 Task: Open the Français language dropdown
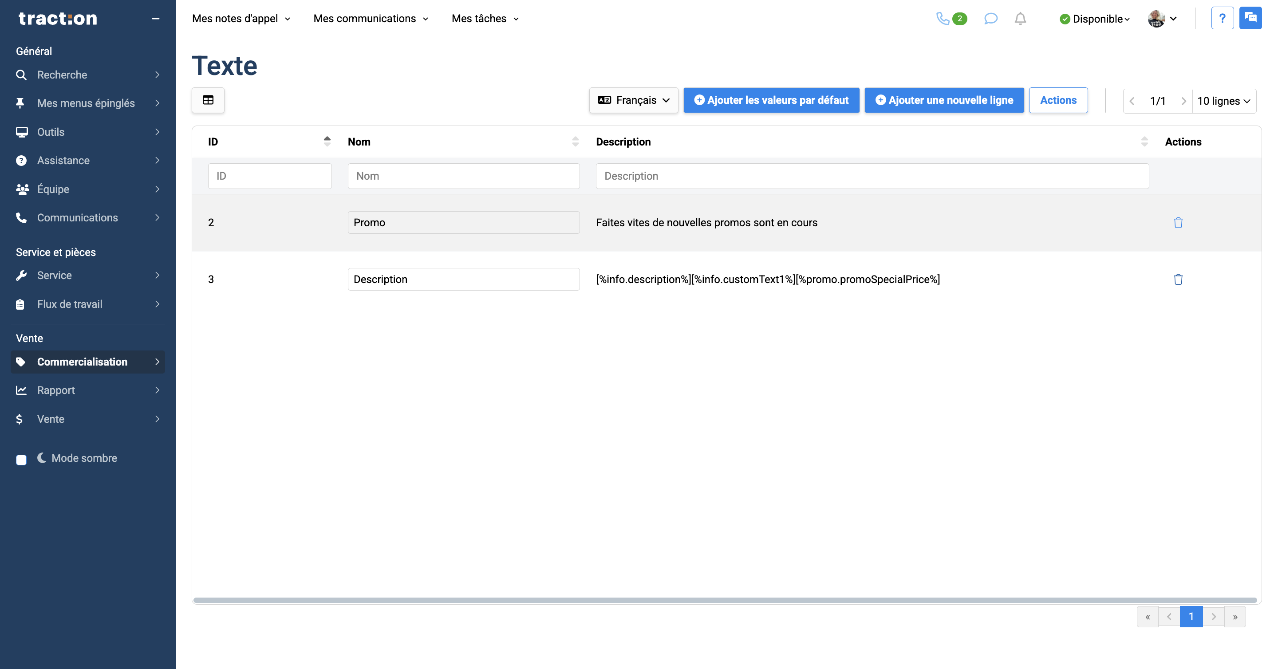point(634,100)
